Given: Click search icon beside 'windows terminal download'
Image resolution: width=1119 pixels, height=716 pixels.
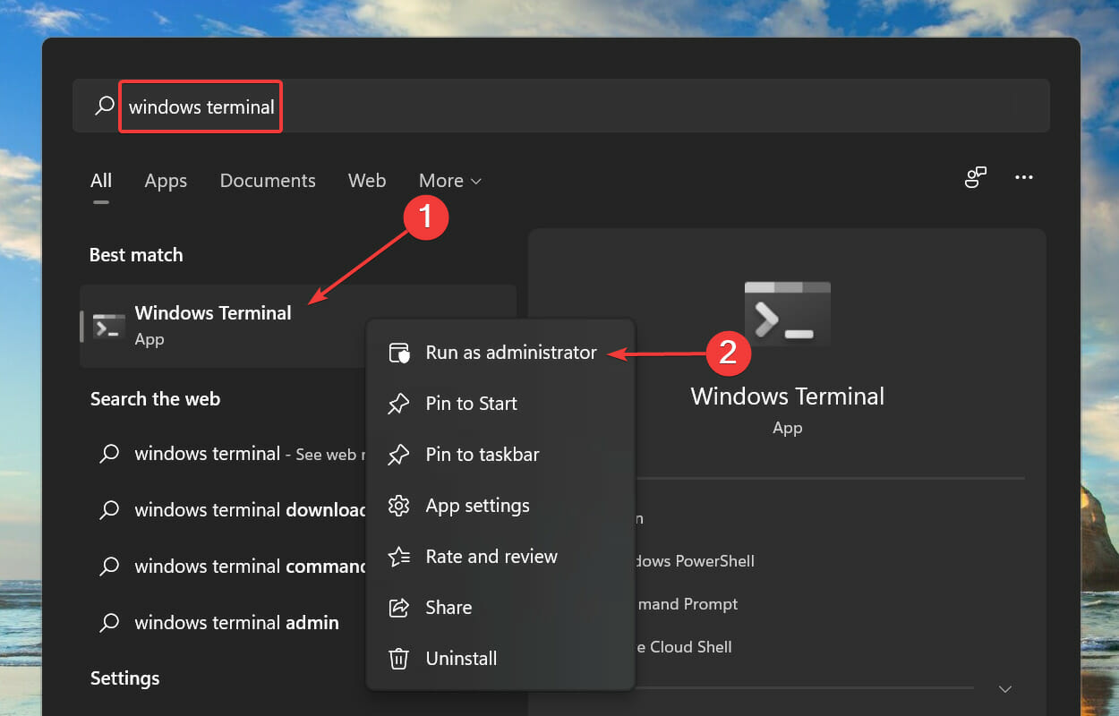Looking at the screenshot, I should point(109,510).
